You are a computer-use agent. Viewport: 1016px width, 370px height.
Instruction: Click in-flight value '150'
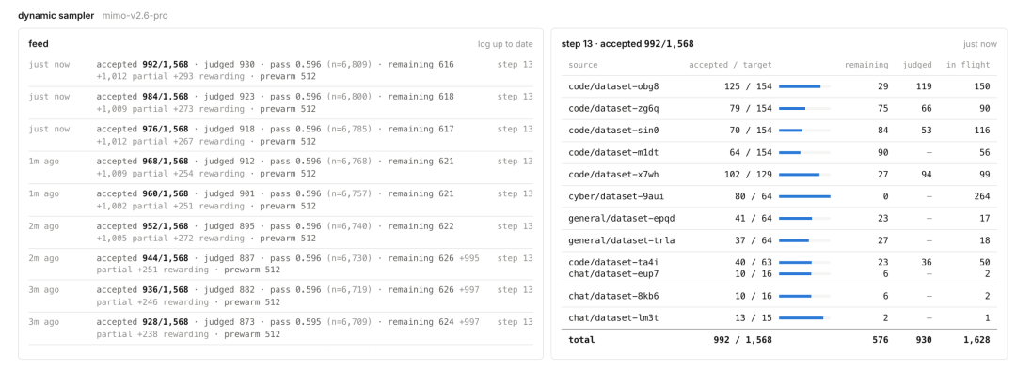point(982,86)
